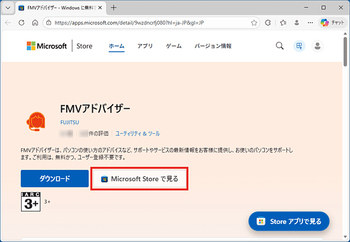The height and width of the screenshot is (242, 350).
Task: Add page to favorites star icon
Action: tap(254, 22)
